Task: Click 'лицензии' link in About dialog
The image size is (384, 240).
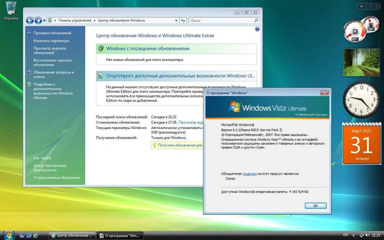Action: click(x=250, y=174)
